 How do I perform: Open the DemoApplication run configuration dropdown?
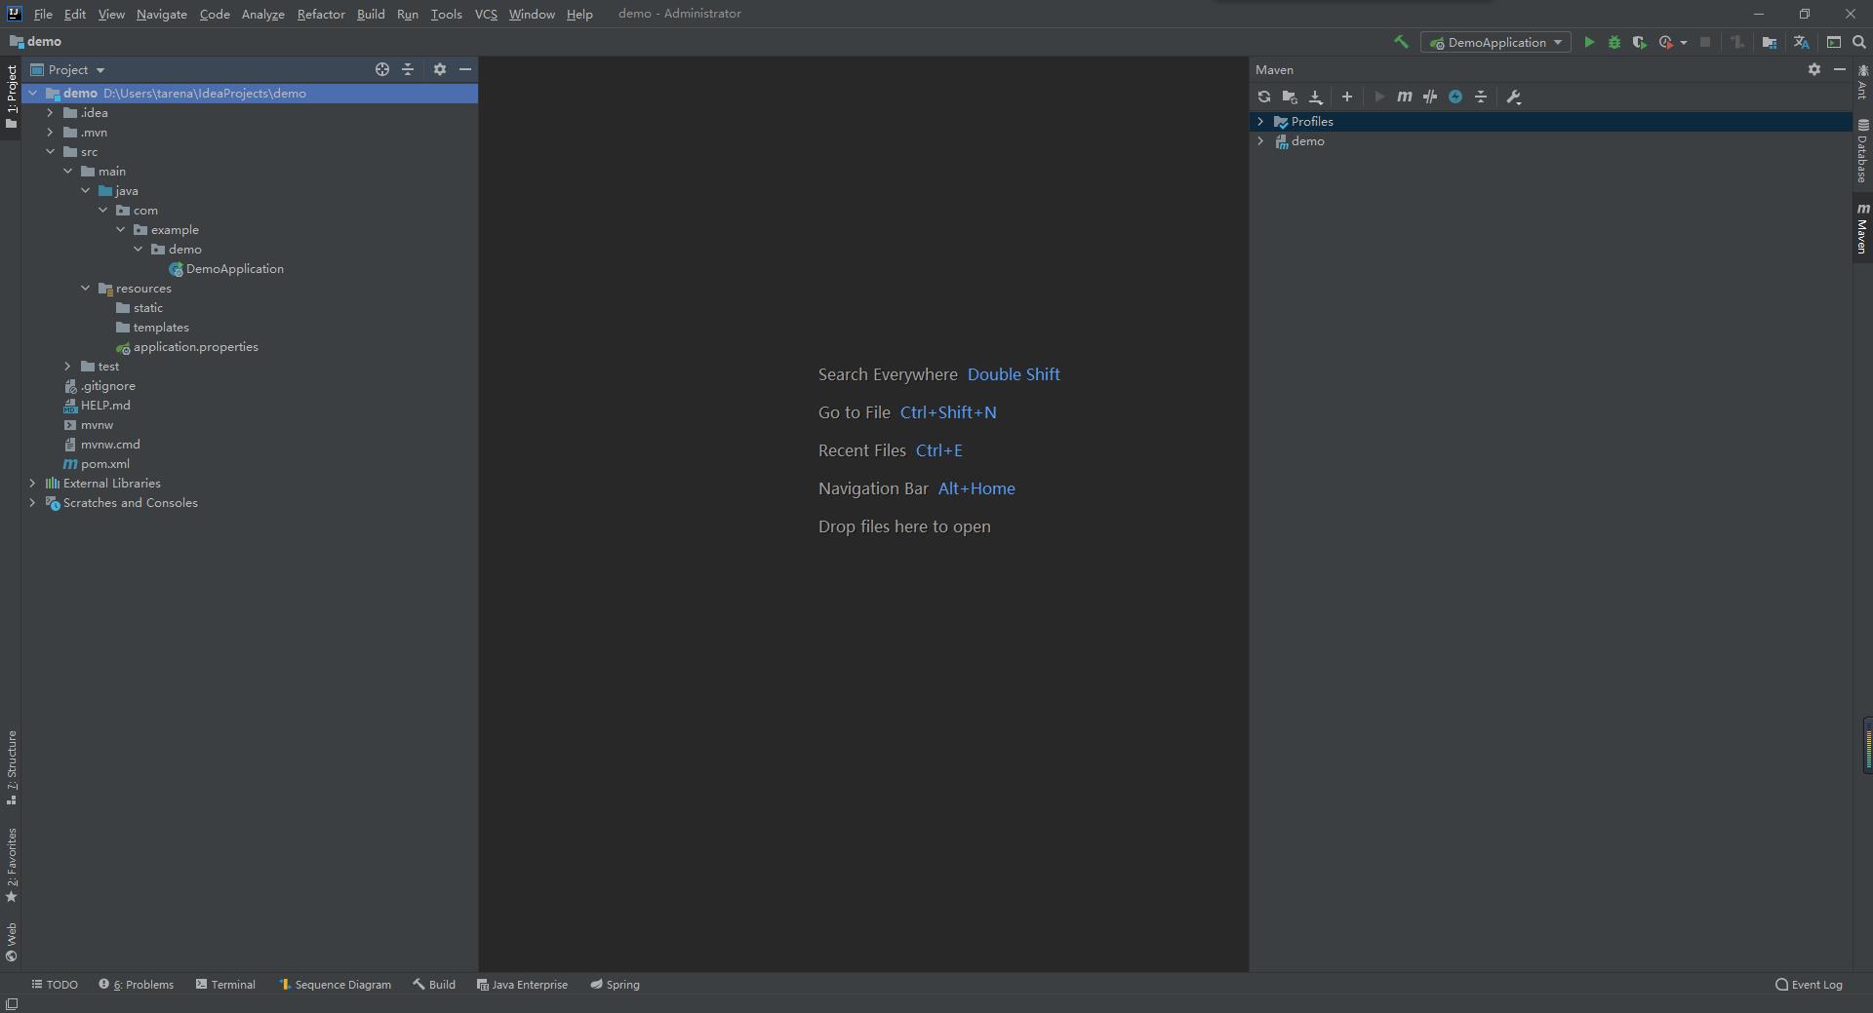point(1495,42)
